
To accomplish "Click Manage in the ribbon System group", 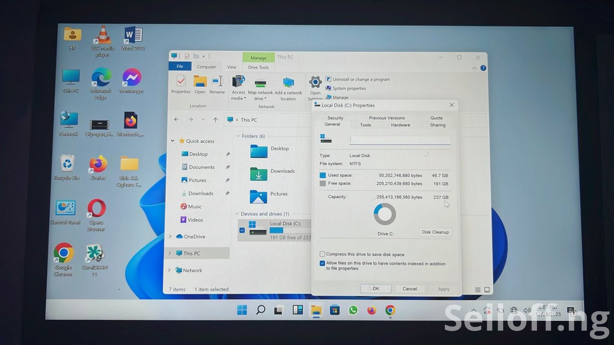I will [337, 97].
